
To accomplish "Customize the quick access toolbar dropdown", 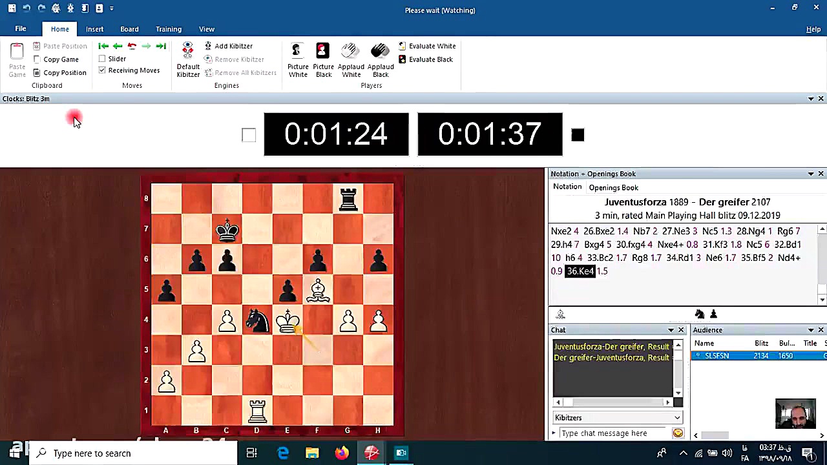I will click(x=111, y=8).
